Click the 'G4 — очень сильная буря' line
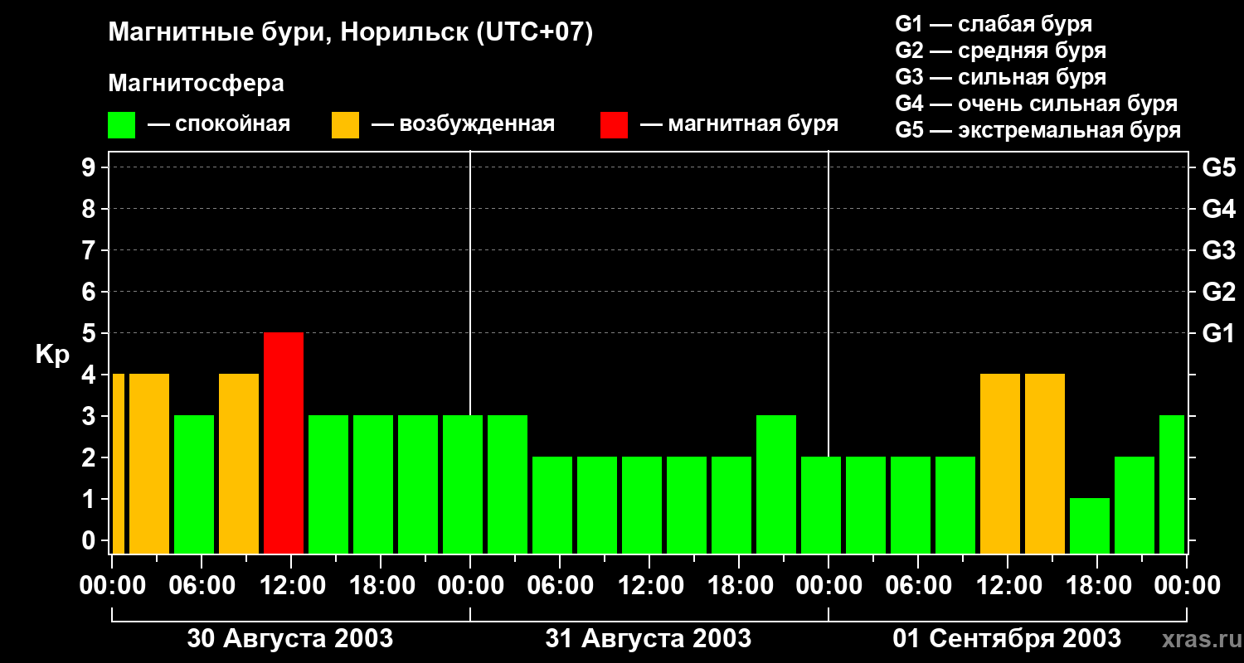This screenshot has height=663, width=1244. coord(1037,104)
